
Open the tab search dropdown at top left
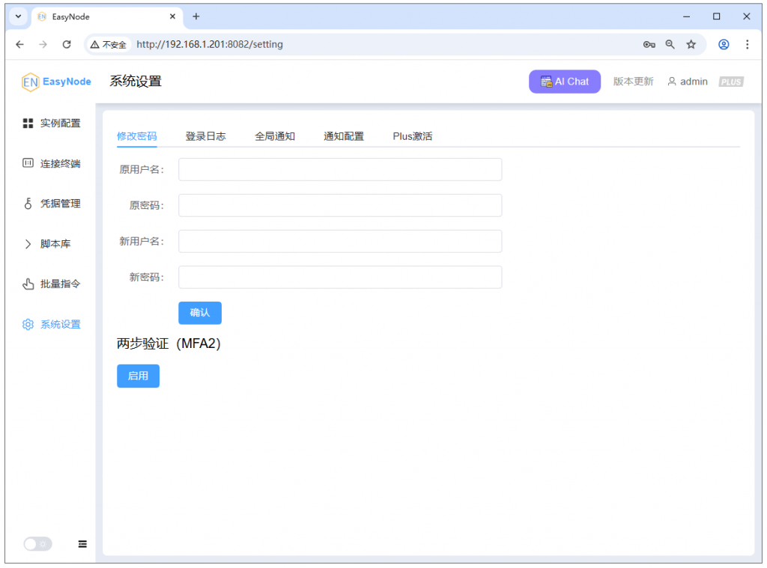coord(16,16)
